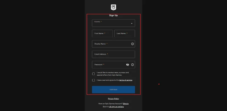This screenshot has height=111, width=227.
Task: Follow the Sign In link
Action: point(126,104)
